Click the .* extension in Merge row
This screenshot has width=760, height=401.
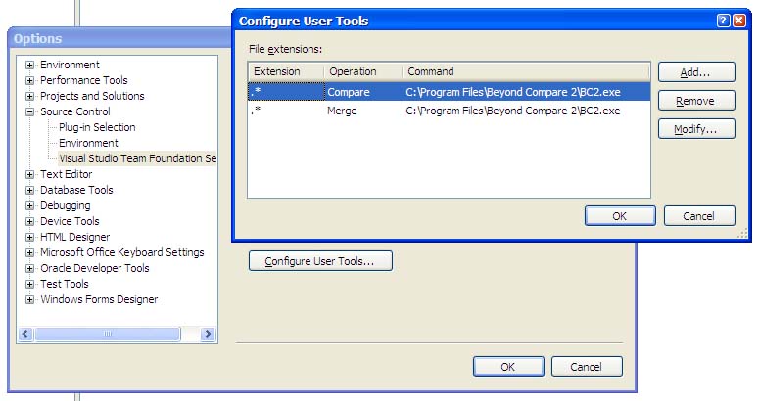click(256, 110)
